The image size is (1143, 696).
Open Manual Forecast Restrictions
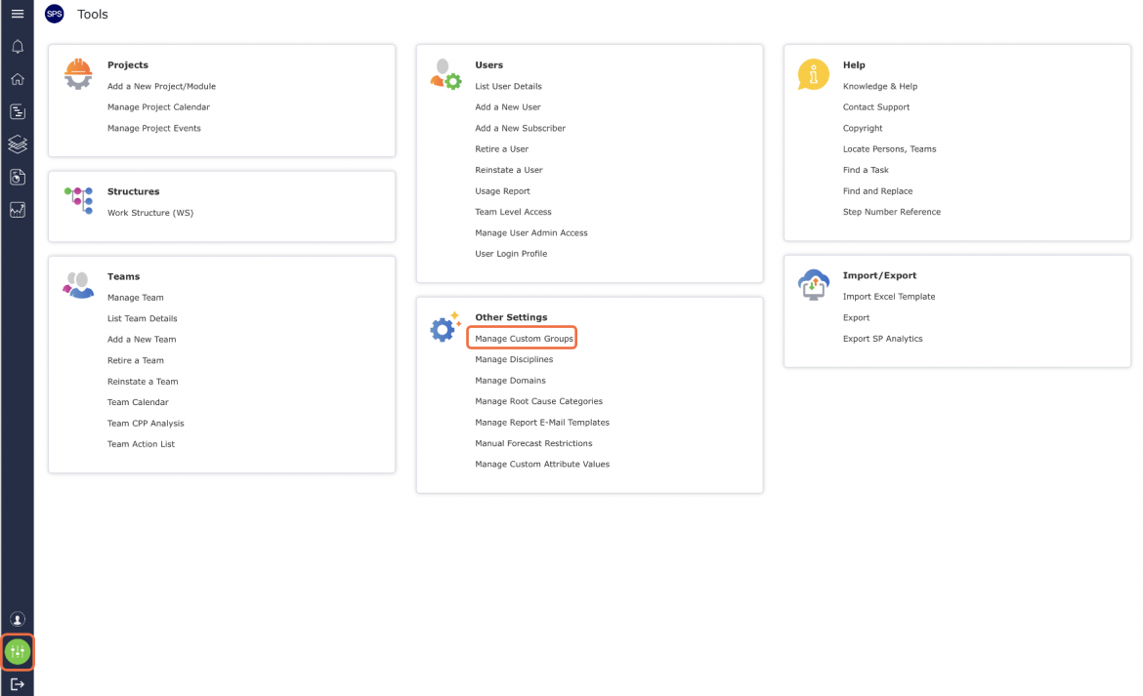coord(533,443)
